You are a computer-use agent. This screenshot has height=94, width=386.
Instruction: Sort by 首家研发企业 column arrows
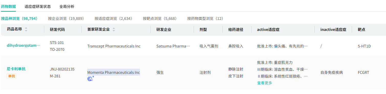(114, 30)
